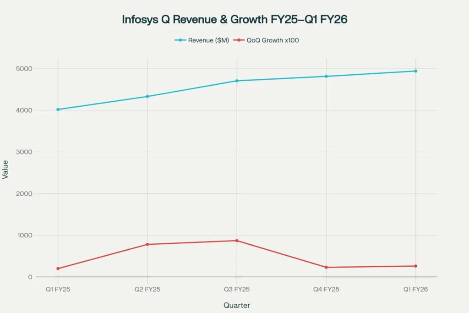Click the 5000 gridline label
This screenshot has width=469, height=313.
pyautogui.click(x=24, y=68)
